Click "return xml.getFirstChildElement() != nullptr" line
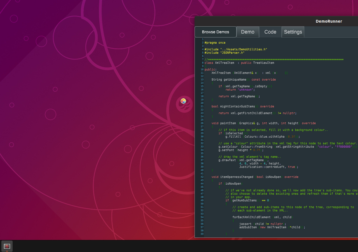This screenshot has height=252, width=358. point(258,113)
